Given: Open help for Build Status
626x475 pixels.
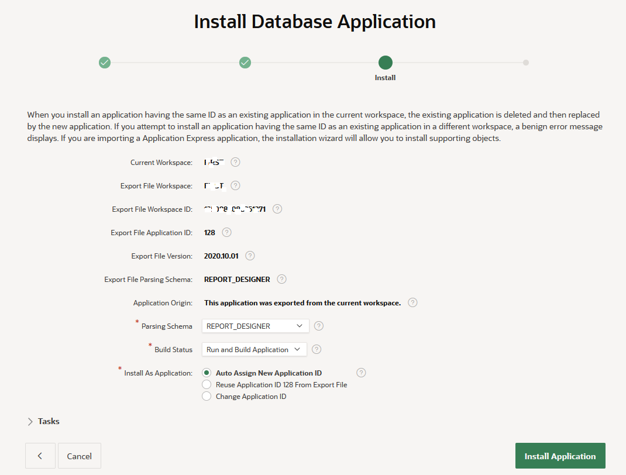Looking at the screenshot, I should coord(317,349).
